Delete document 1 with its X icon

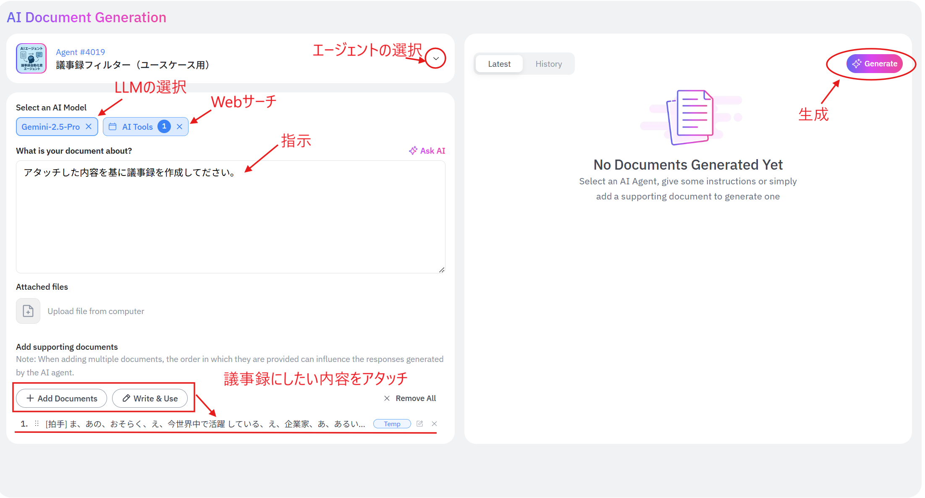coord(434,424)
